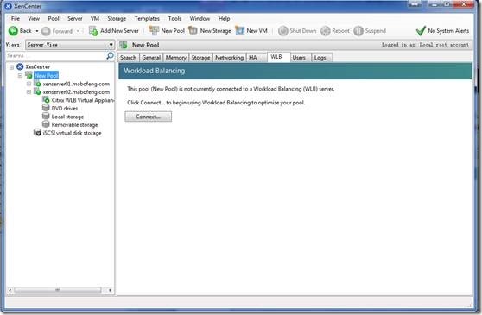Image resolution: width=482 pixels, height=315 pixels.
Task: Open the Server menu
Action: (x=75, y=18)
